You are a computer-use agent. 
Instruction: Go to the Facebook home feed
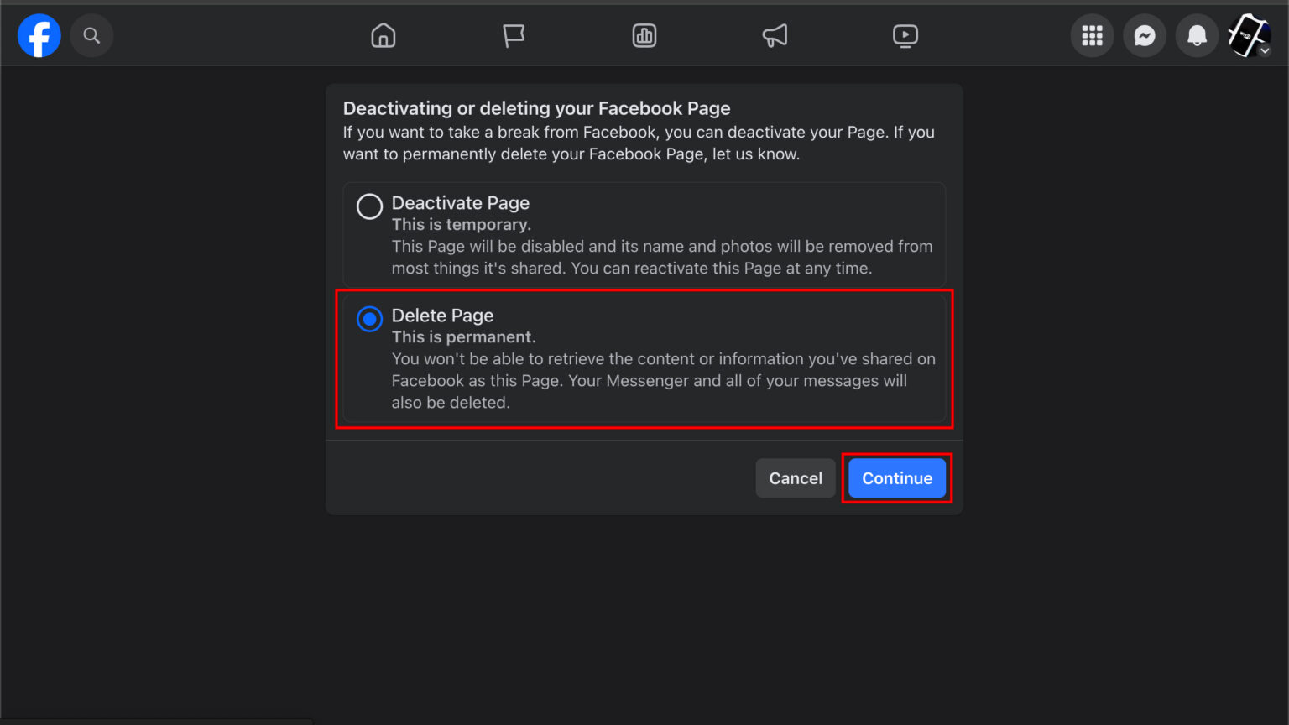(x=383, y=35)
